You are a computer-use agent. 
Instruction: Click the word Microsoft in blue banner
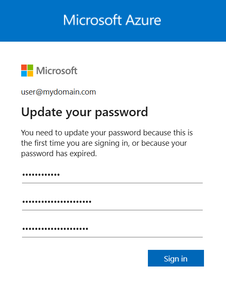92,20
